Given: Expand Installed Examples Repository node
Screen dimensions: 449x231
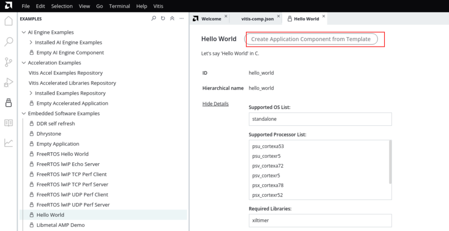Looking at the screenshot, I should pos(31,93).
